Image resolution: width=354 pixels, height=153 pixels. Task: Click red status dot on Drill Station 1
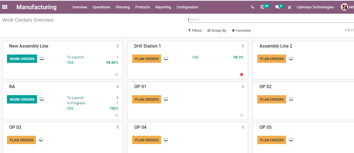tap(242, 75)
